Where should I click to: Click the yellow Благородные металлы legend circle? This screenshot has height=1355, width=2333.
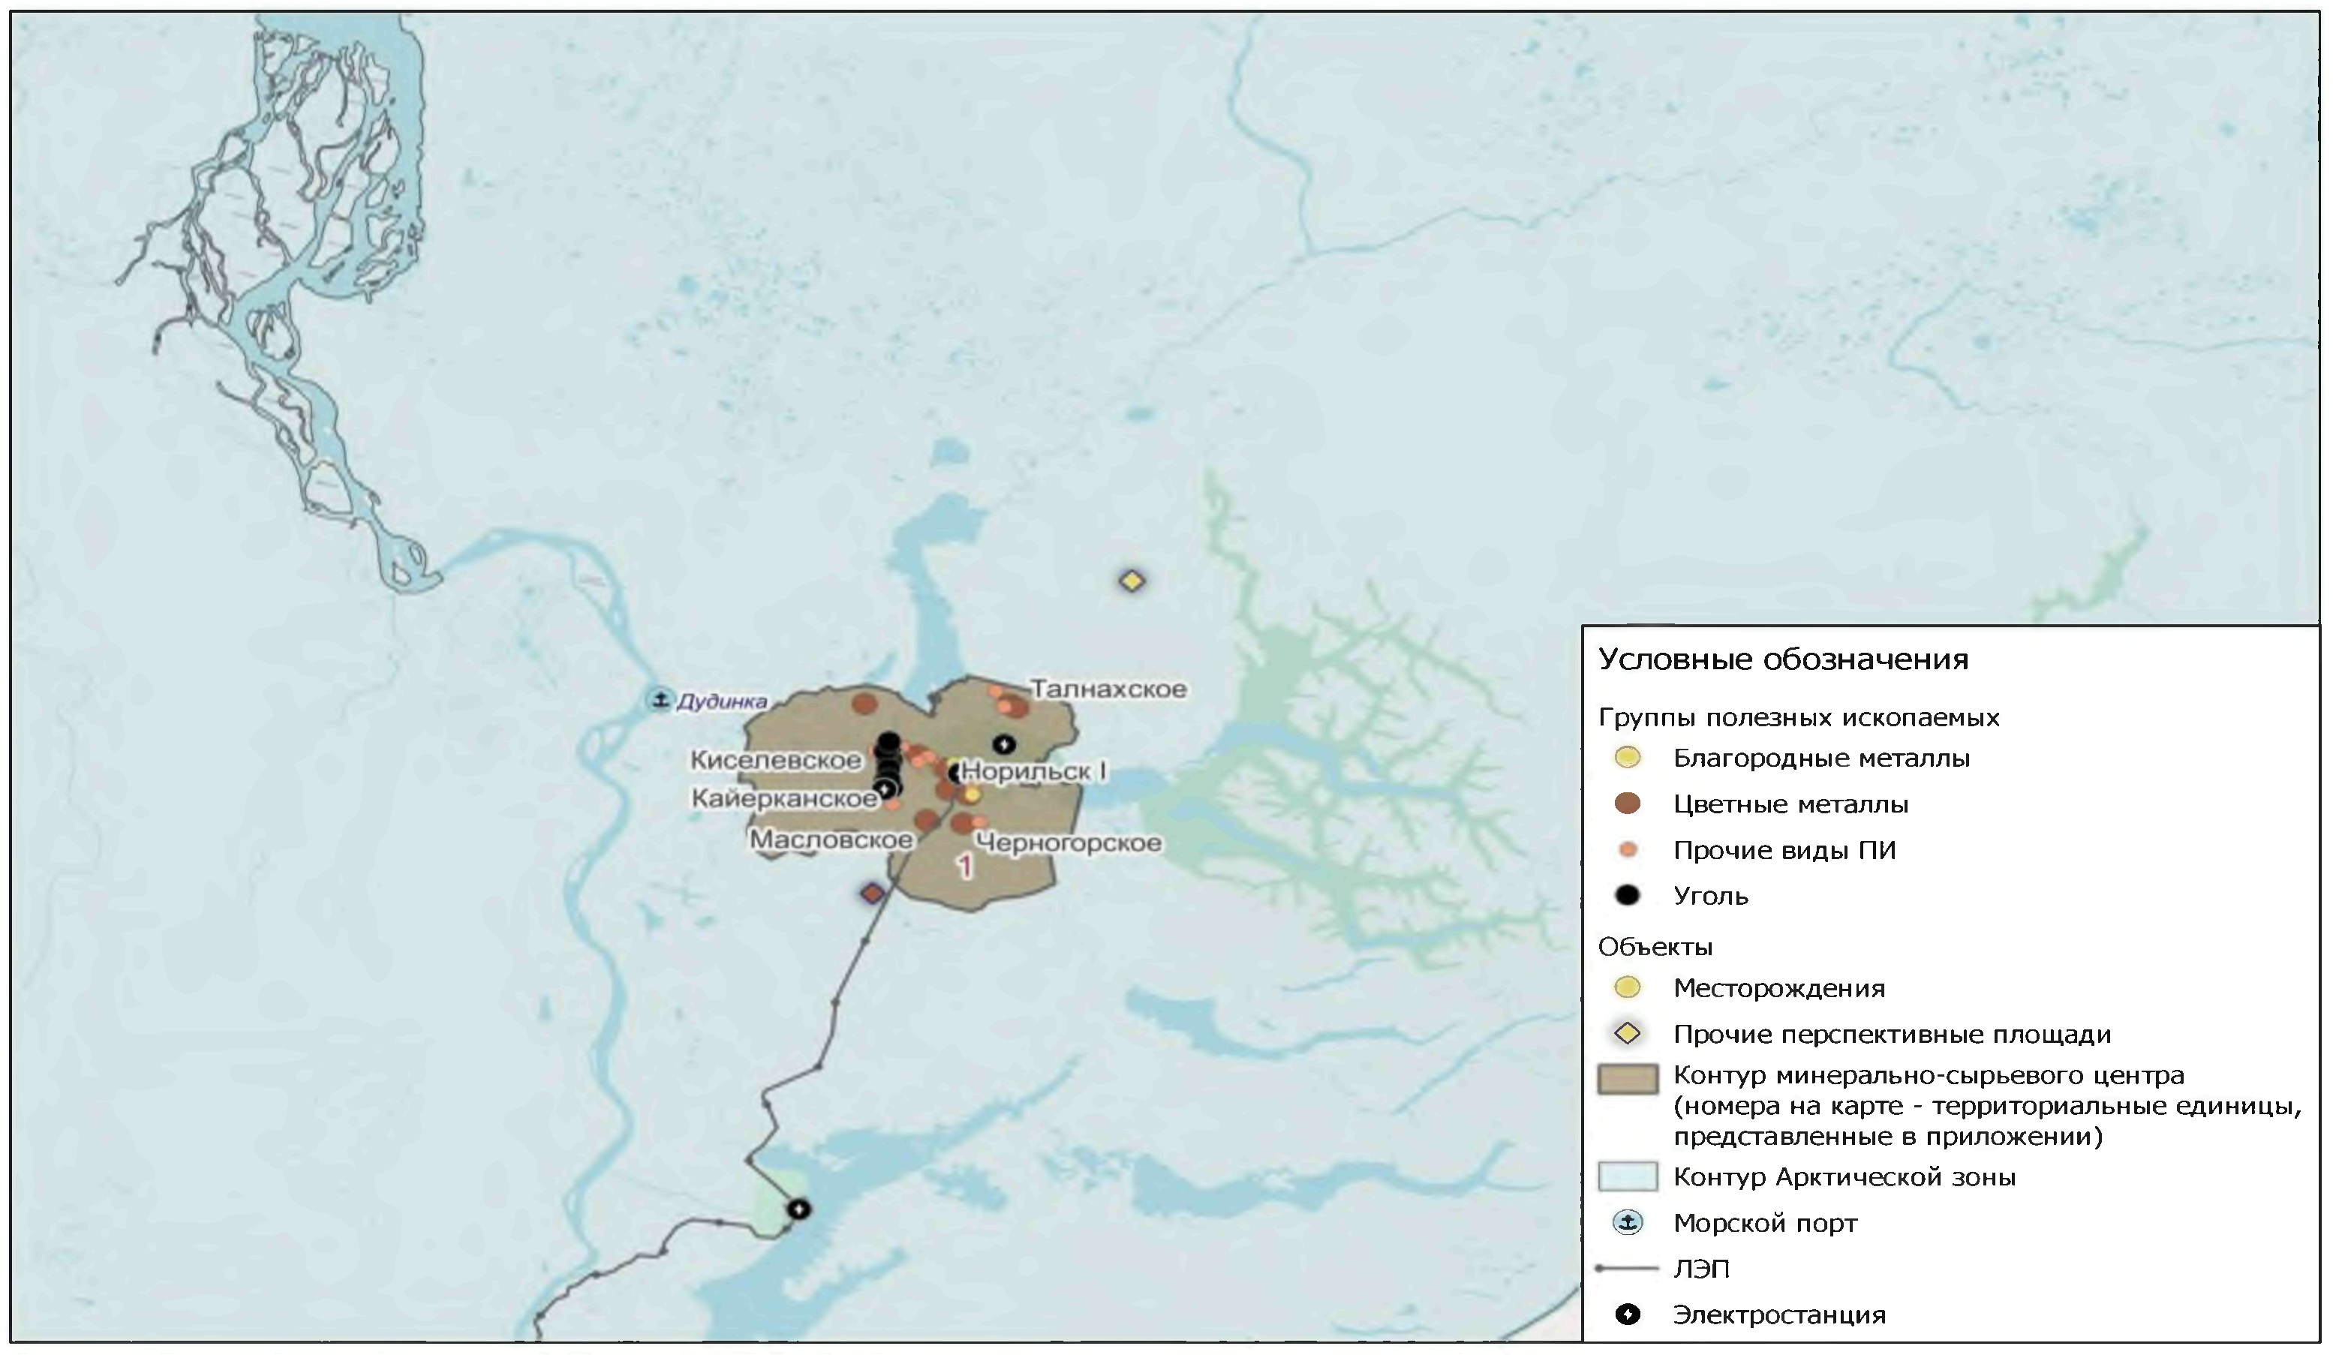1628,757
